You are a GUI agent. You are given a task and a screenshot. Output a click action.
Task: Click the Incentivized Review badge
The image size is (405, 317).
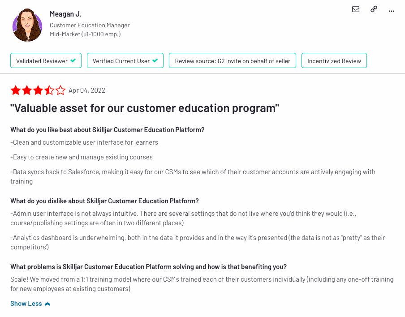tap(334, 60)
